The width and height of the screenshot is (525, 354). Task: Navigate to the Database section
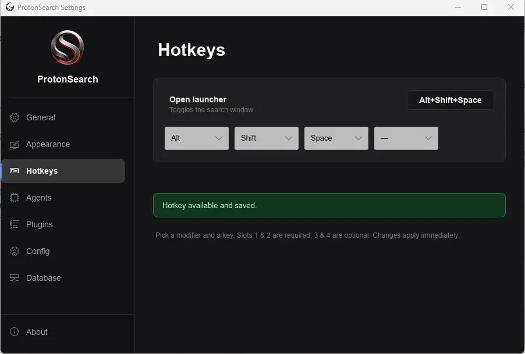[63, 278]
